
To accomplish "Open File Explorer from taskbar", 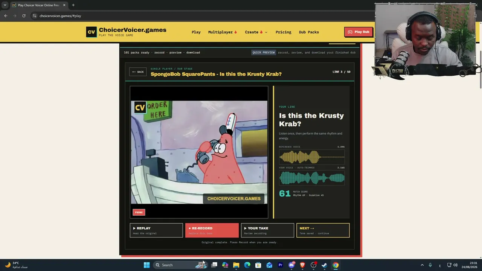I will tap(236, 265).
